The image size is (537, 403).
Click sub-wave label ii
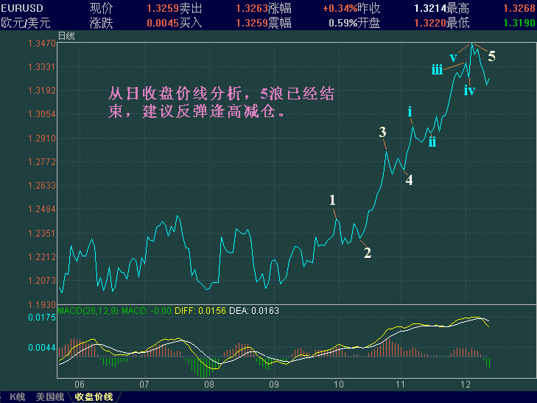coord(432,141)
